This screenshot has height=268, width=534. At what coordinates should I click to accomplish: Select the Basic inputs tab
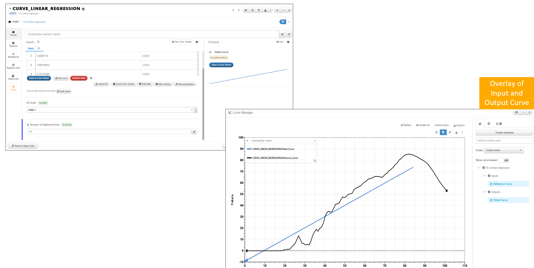(x=31, y=48)
